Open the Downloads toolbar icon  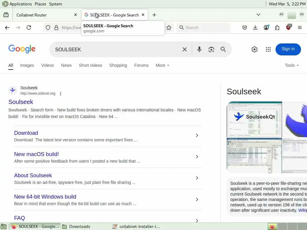click(255, 28)
